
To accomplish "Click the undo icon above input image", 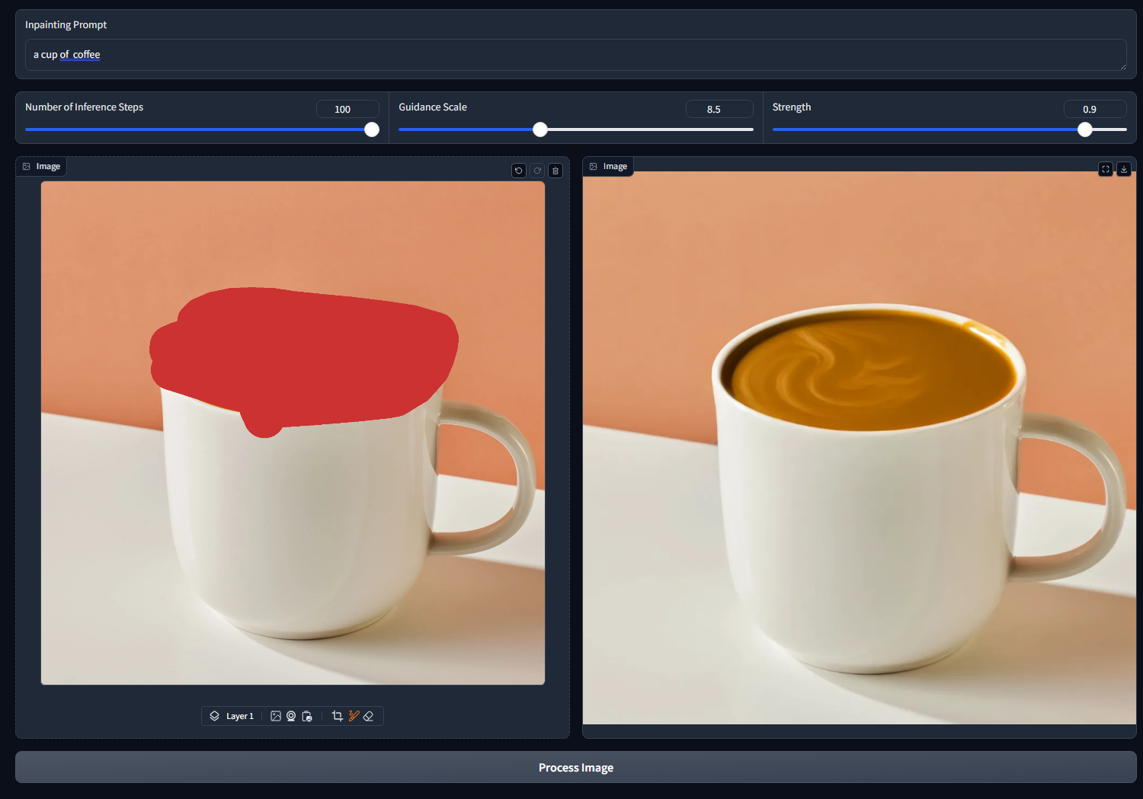I will point(519,171).
